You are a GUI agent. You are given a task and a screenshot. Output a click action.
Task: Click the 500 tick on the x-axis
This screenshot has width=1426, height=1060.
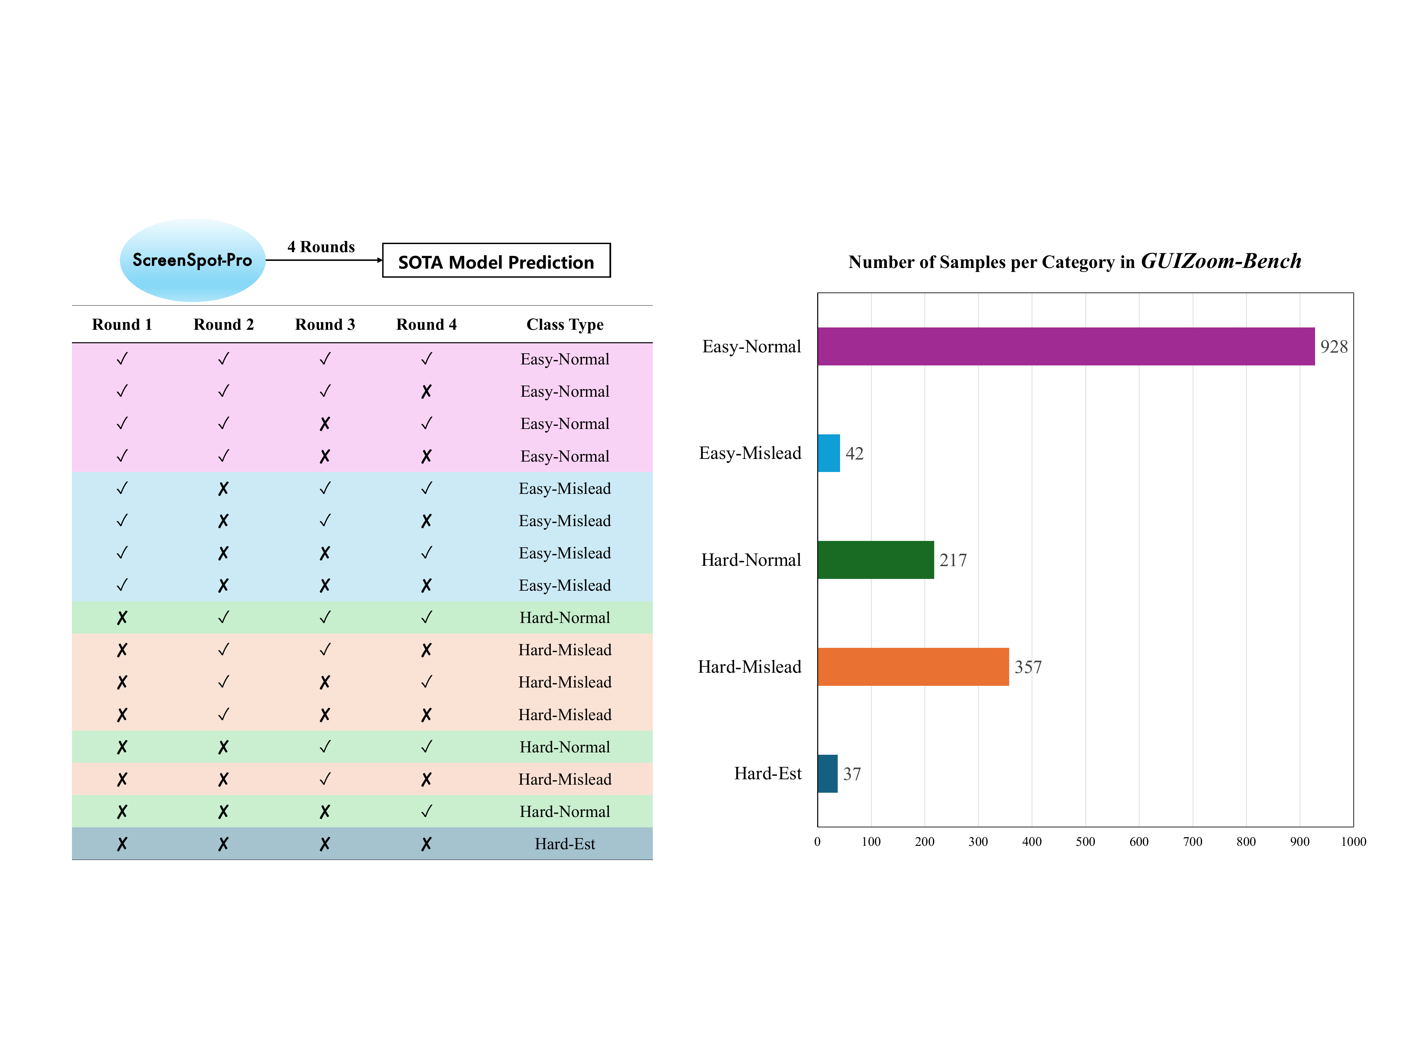point(1085,842)
